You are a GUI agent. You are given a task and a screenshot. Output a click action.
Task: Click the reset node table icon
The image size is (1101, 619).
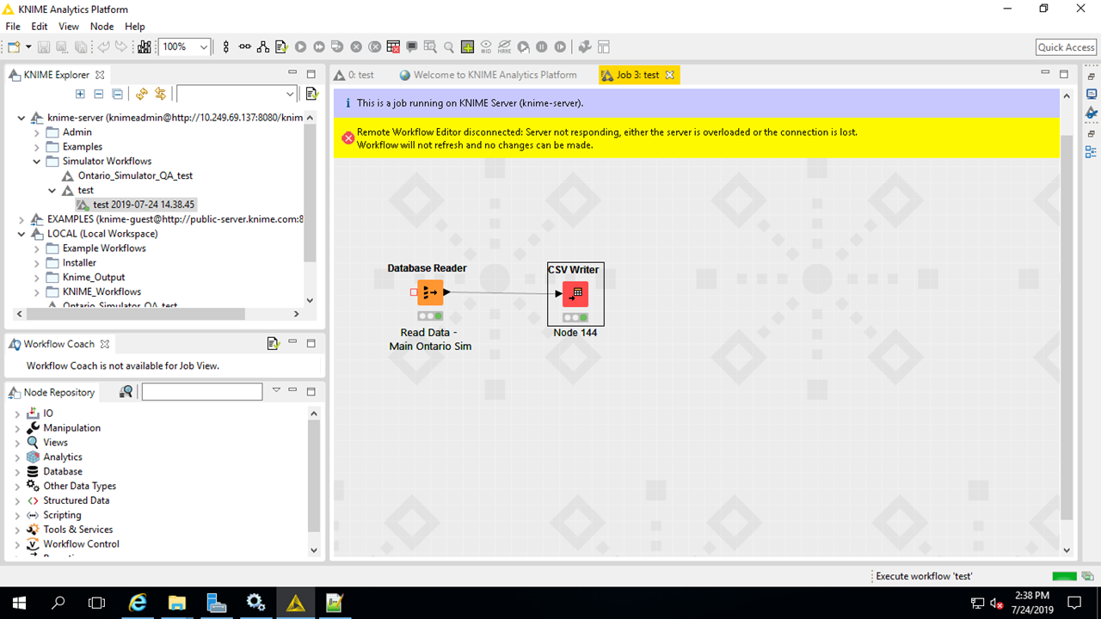pos(393,47)
